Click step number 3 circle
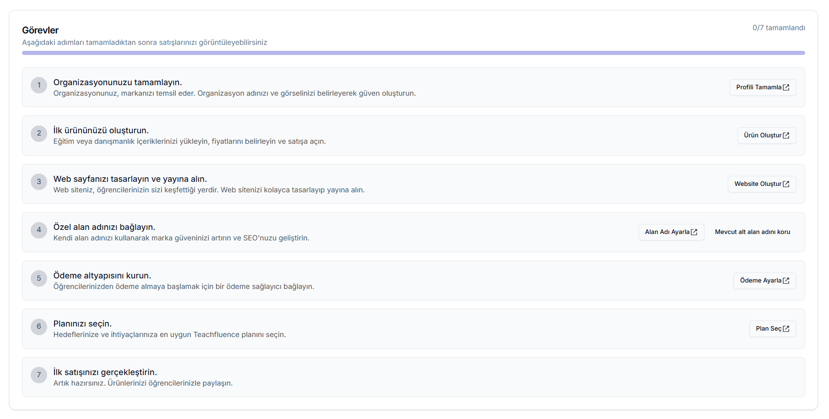The width and height of the screenshot is (829, 419). (x=39, y=182)
